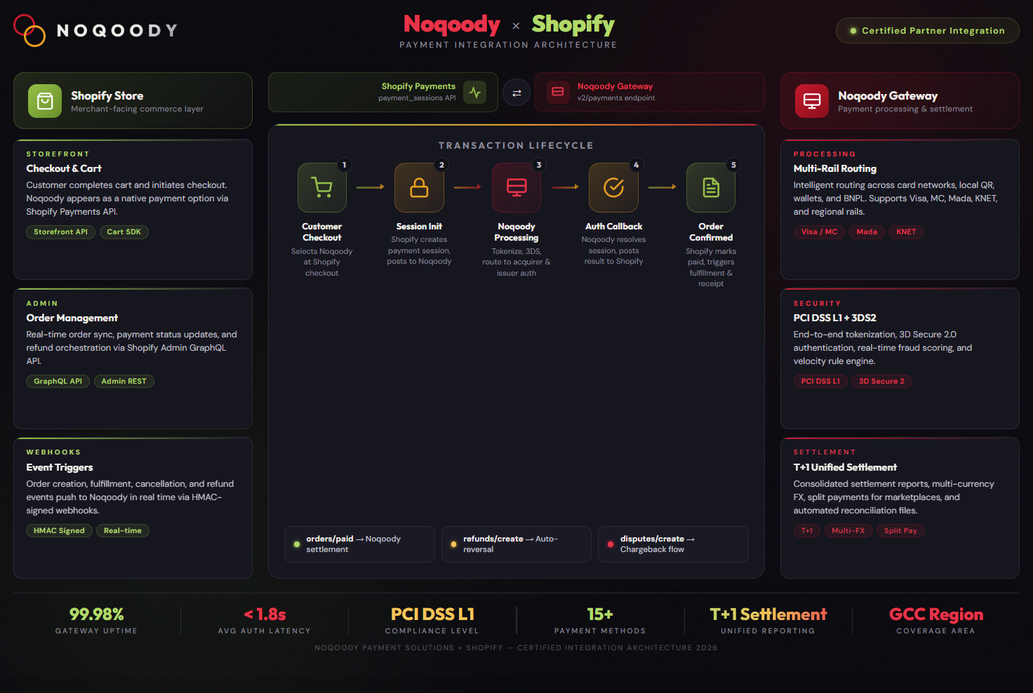
Task: Click the 'Shopify Store' header title
Action: click(x=107, y=95)
